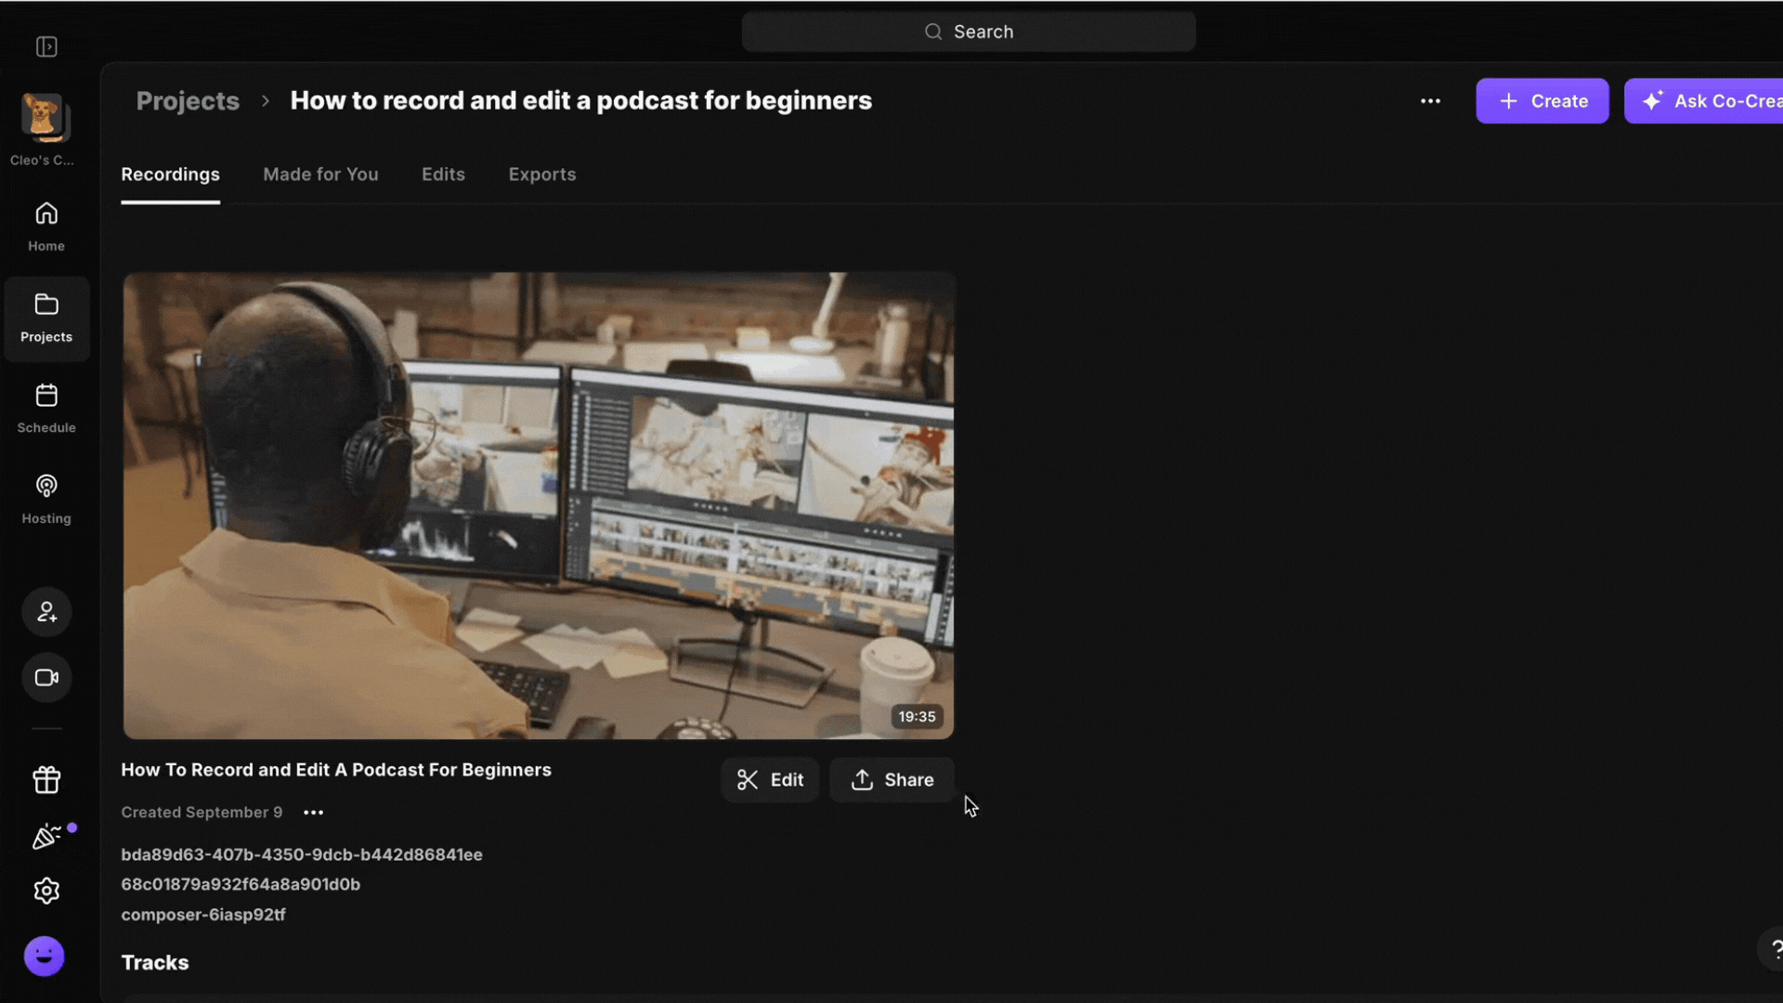Viewport: 1783px width, 1003px height.
Task: Open project options three-dot menu
Action: 1430,101
